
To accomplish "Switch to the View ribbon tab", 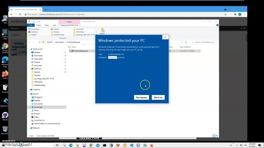I will tap(54, 25).
